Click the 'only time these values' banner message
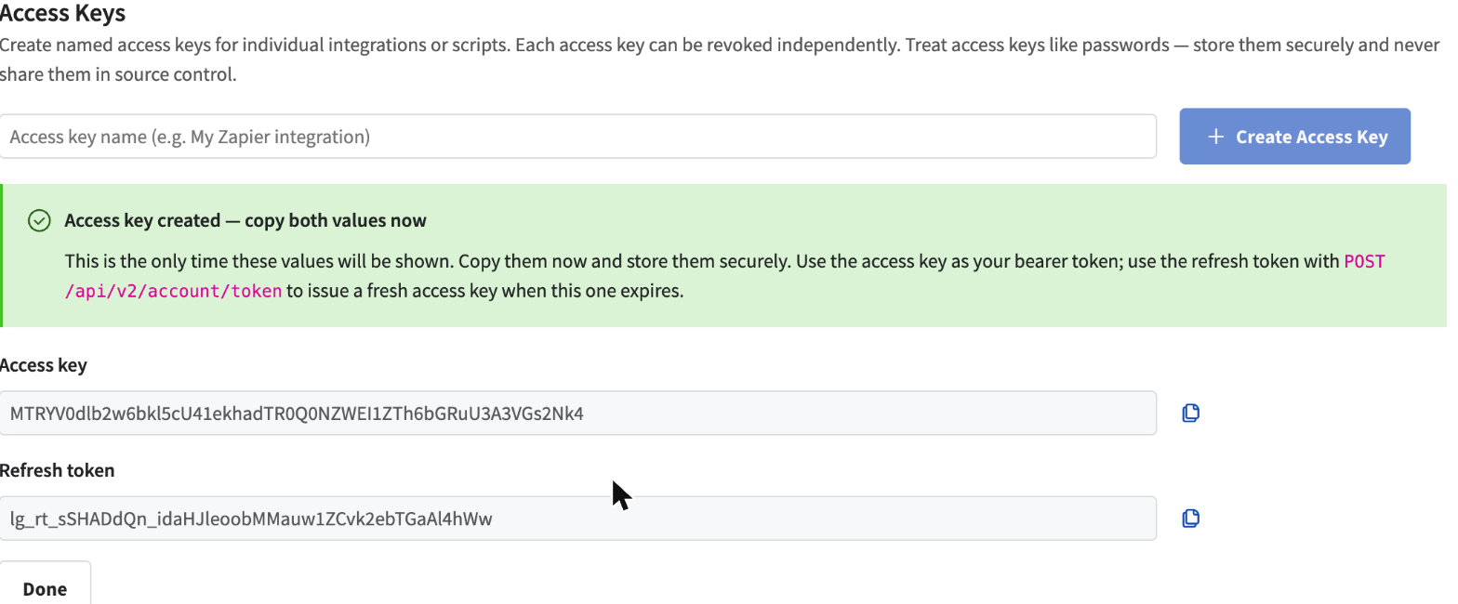 [725, 276]
